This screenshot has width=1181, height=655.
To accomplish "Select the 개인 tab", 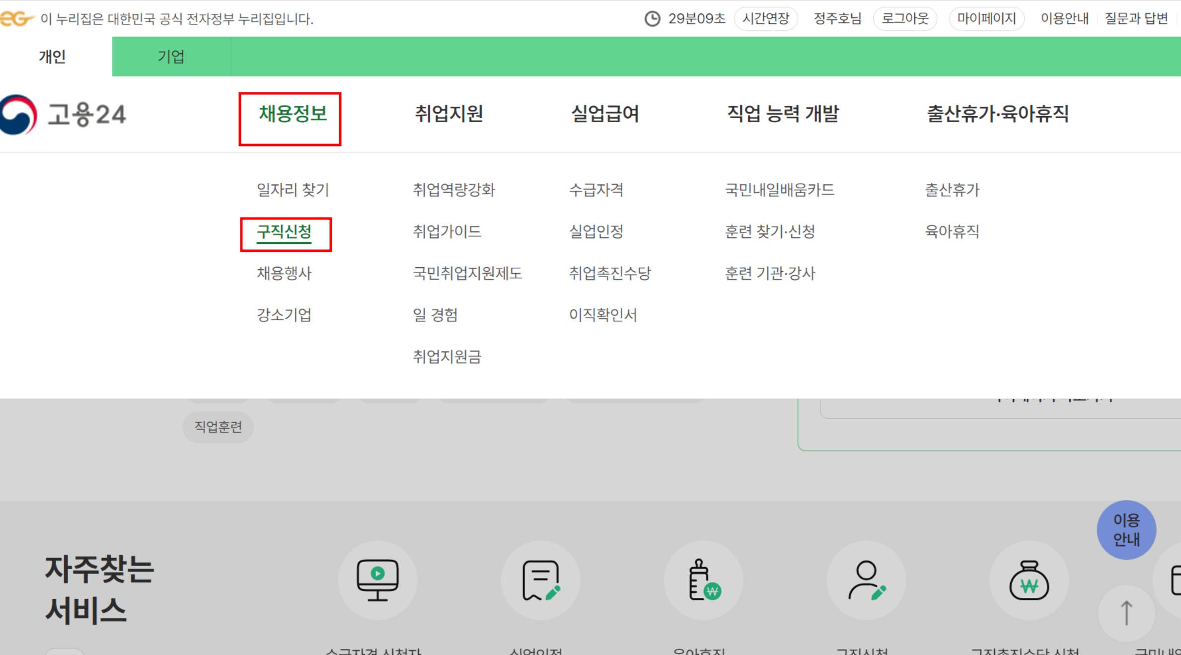I will tap(52, 57).
